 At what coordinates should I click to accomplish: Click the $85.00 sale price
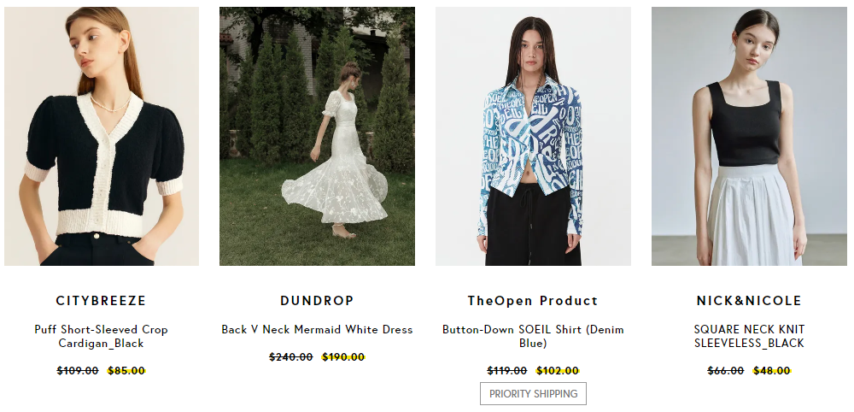pyautogui.click(x=126, y=371)
